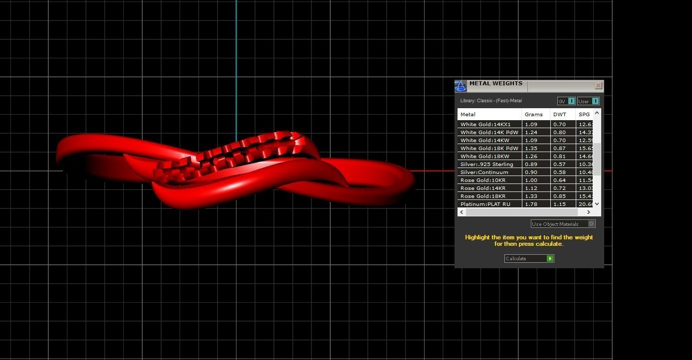The height and width of the screenshot is (360, 692).
Task: Select the Silver:Continuum row
Action: click(525, 172)
